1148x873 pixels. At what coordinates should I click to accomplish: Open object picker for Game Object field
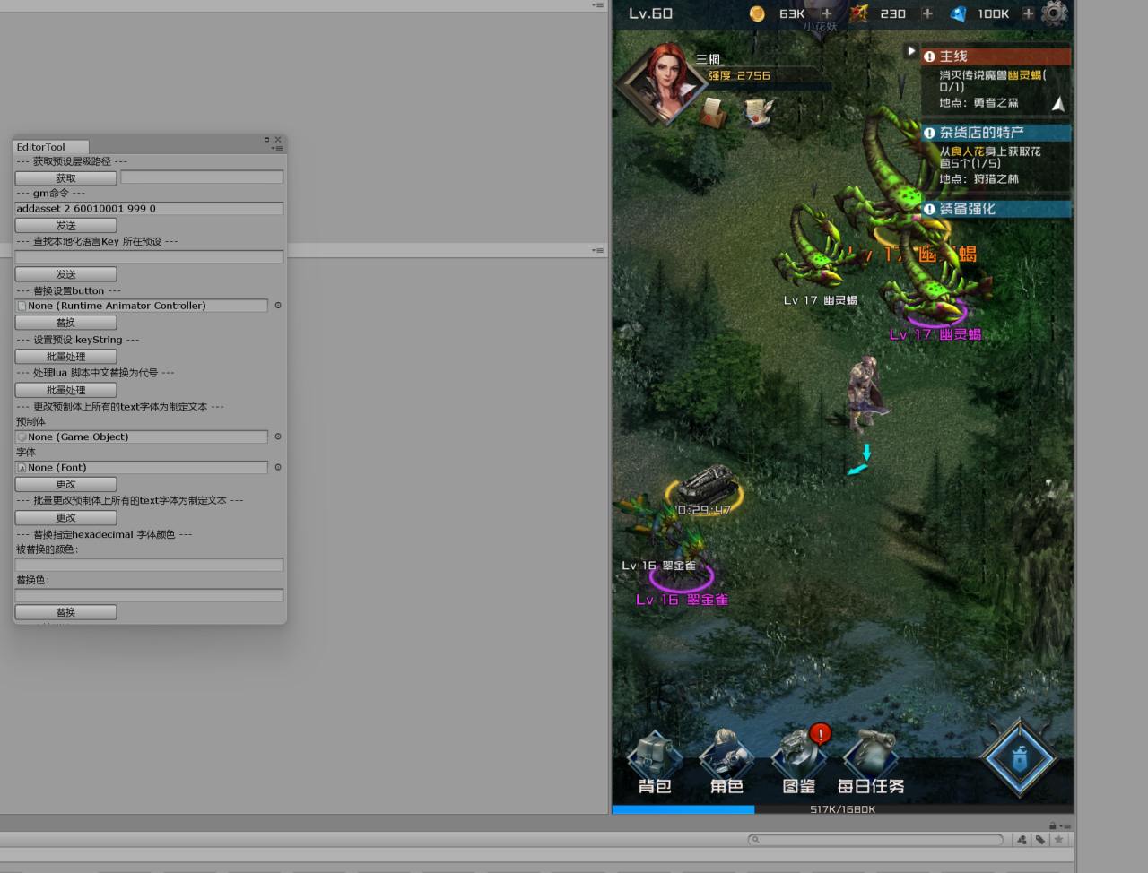click(278, 436)
